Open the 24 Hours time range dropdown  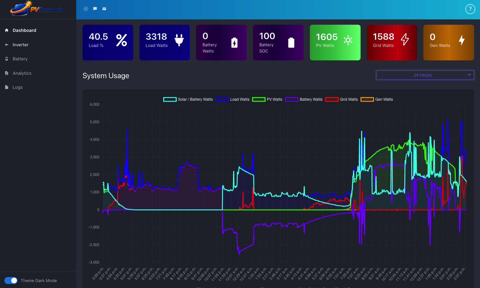click(x=425, y=75)
